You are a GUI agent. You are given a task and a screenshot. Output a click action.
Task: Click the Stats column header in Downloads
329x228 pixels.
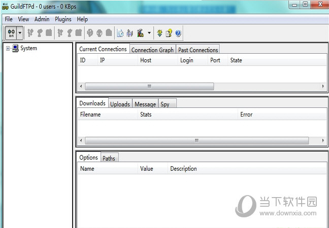click(x=187, y=115)
